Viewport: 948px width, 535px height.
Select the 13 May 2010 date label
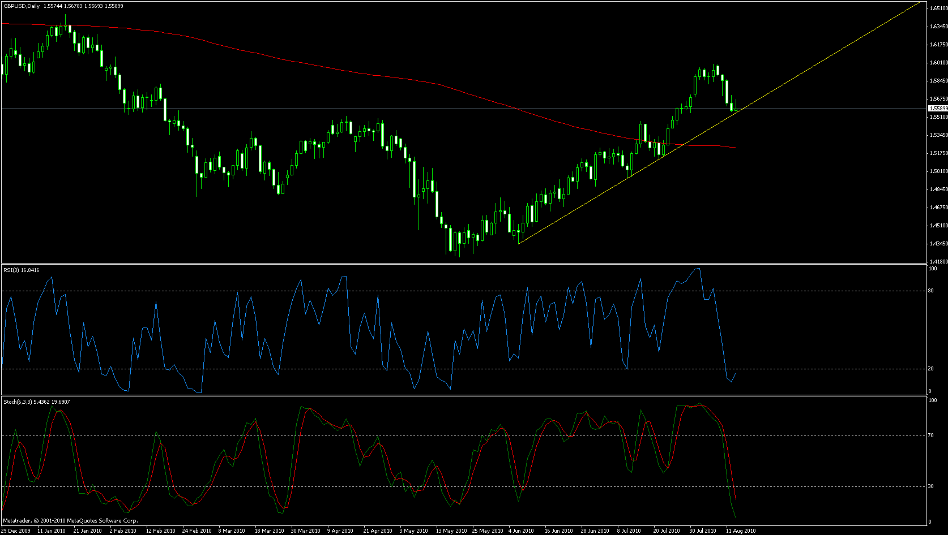coord(451,530)
